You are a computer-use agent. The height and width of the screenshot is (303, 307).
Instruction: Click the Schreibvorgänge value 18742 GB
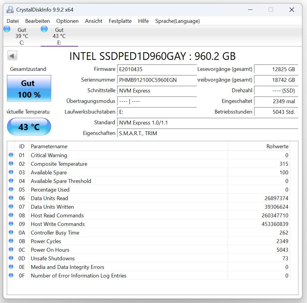click(276, 80)
